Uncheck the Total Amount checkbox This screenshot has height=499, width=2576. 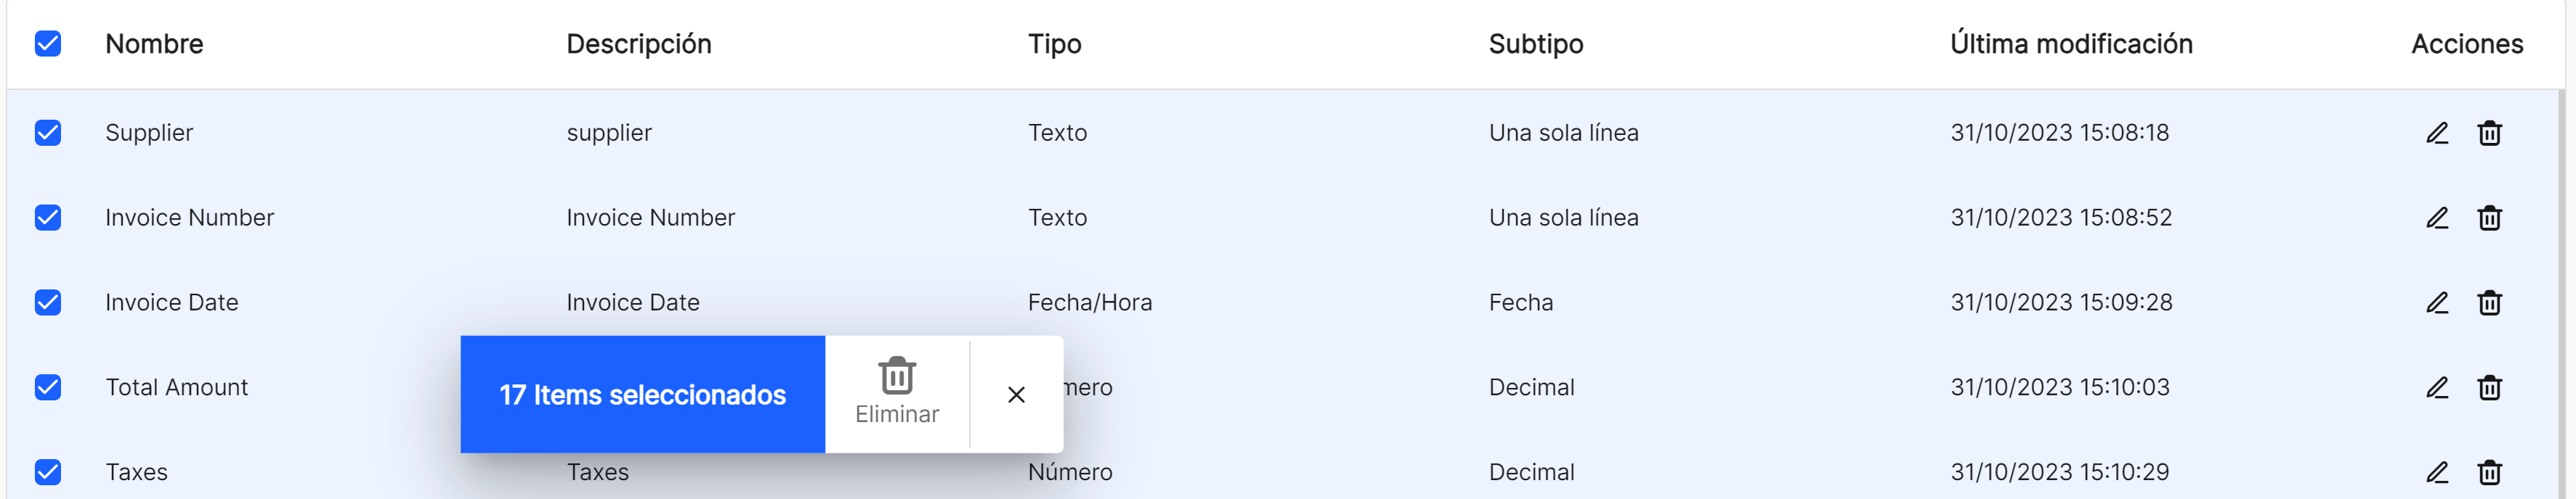pos(48,387)
